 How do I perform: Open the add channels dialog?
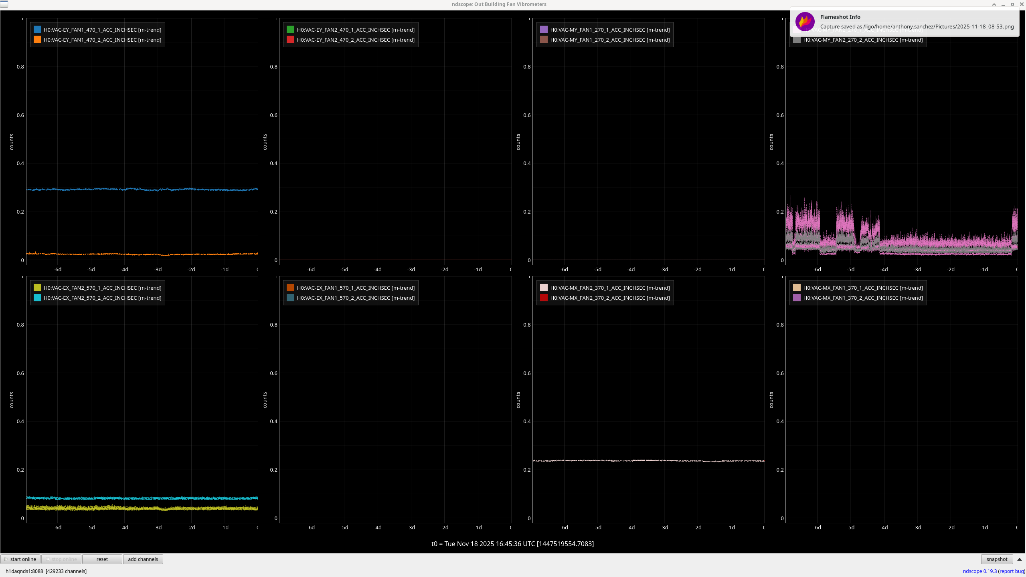pyautogui.click(x=143, y=559)
